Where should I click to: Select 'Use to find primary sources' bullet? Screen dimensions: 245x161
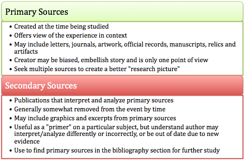pos(117,150)
